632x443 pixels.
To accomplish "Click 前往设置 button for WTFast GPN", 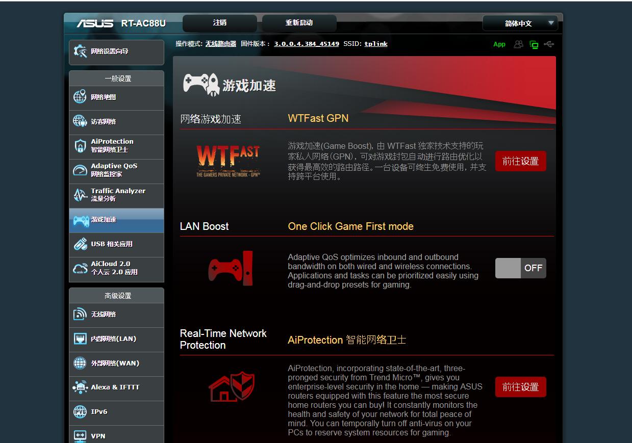I will [520, 161].
